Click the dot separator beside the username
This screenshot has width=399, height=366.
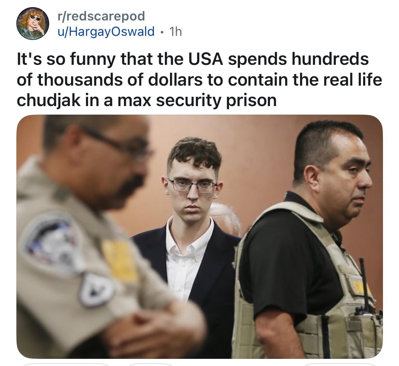(x=161, y=32)
